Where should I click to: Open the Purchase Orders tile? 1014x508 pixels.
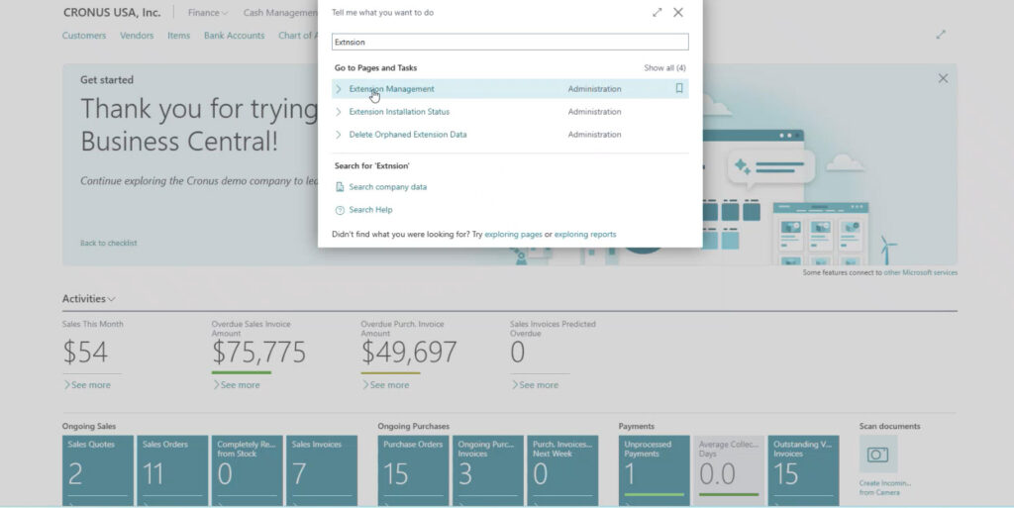pos(413,470)
